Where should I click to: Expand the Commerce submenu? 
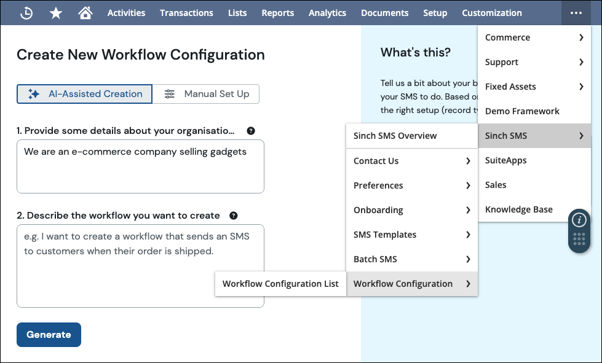click(x=534, y=37)
